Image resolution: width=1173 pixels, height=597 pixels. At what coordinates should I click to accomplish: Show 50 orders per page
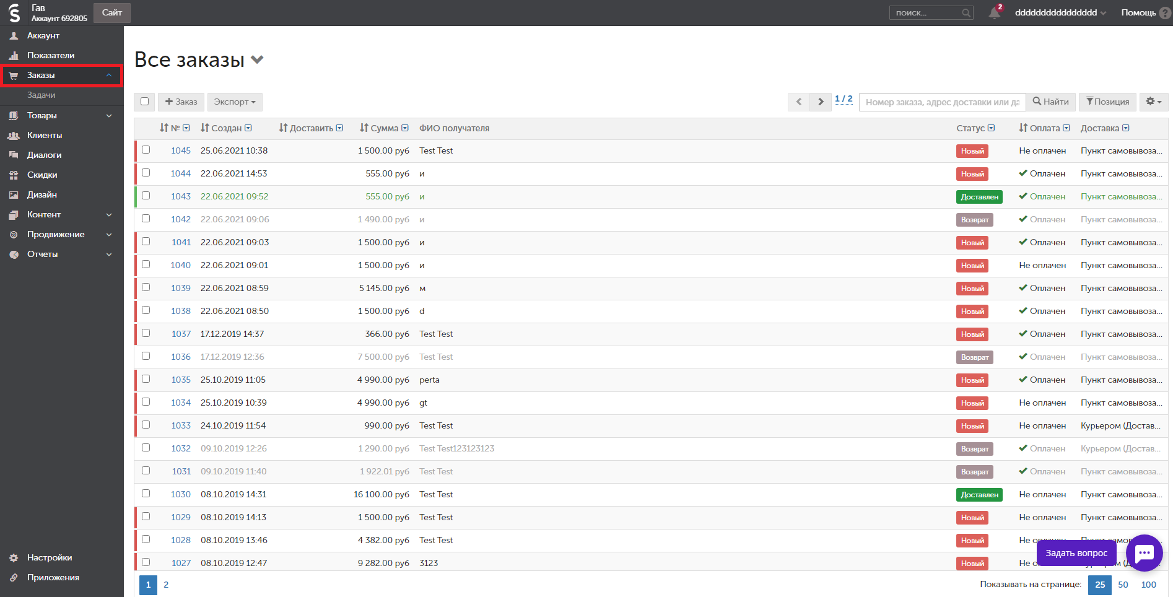coord(1123,585)
